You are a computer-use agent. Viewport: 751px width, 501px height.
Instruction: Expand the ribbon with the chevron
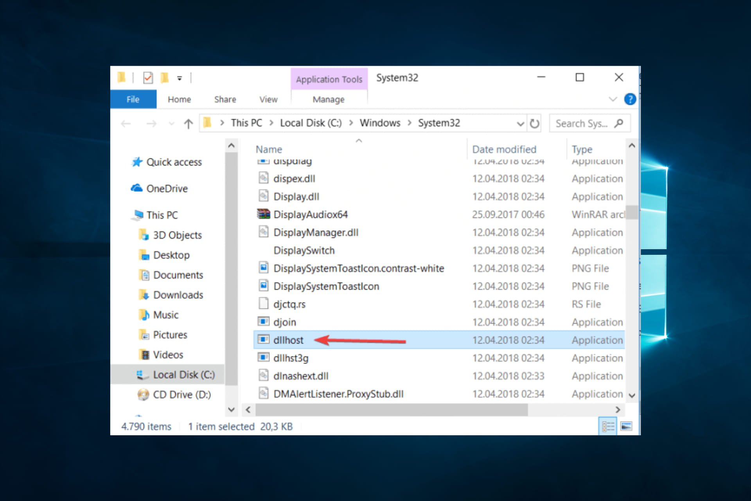(613, 99)
